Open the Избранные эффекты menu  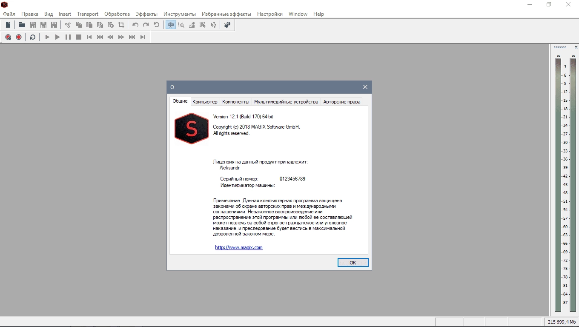pyautogui.click(x=226, y=14)
